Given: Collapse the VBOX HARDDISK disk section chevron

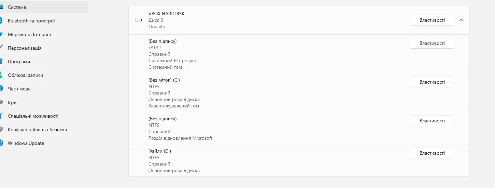Looking at the screenshot, I should click(x=461, y=20).
